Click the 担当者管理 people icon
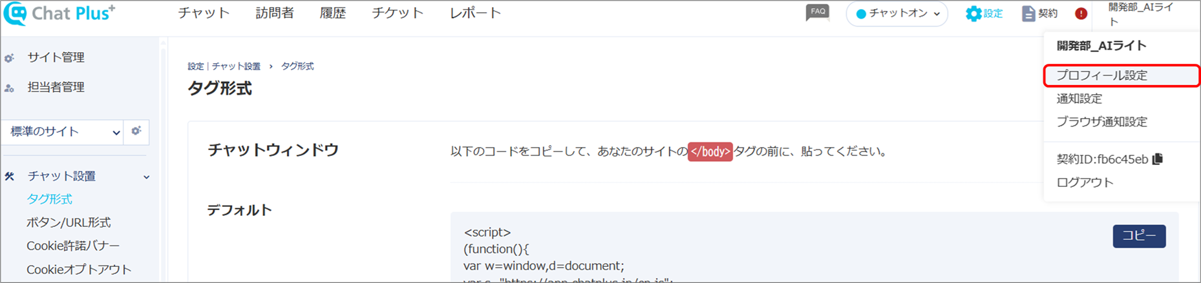 tap(9, 88)
